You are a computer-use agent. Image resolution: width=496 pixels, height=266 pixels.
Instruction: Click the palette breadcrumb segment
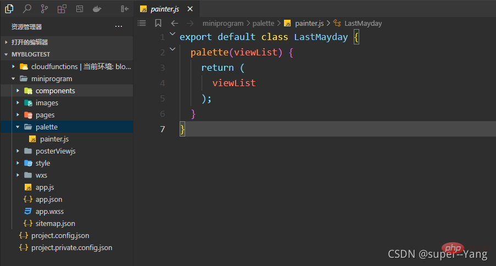263,23
